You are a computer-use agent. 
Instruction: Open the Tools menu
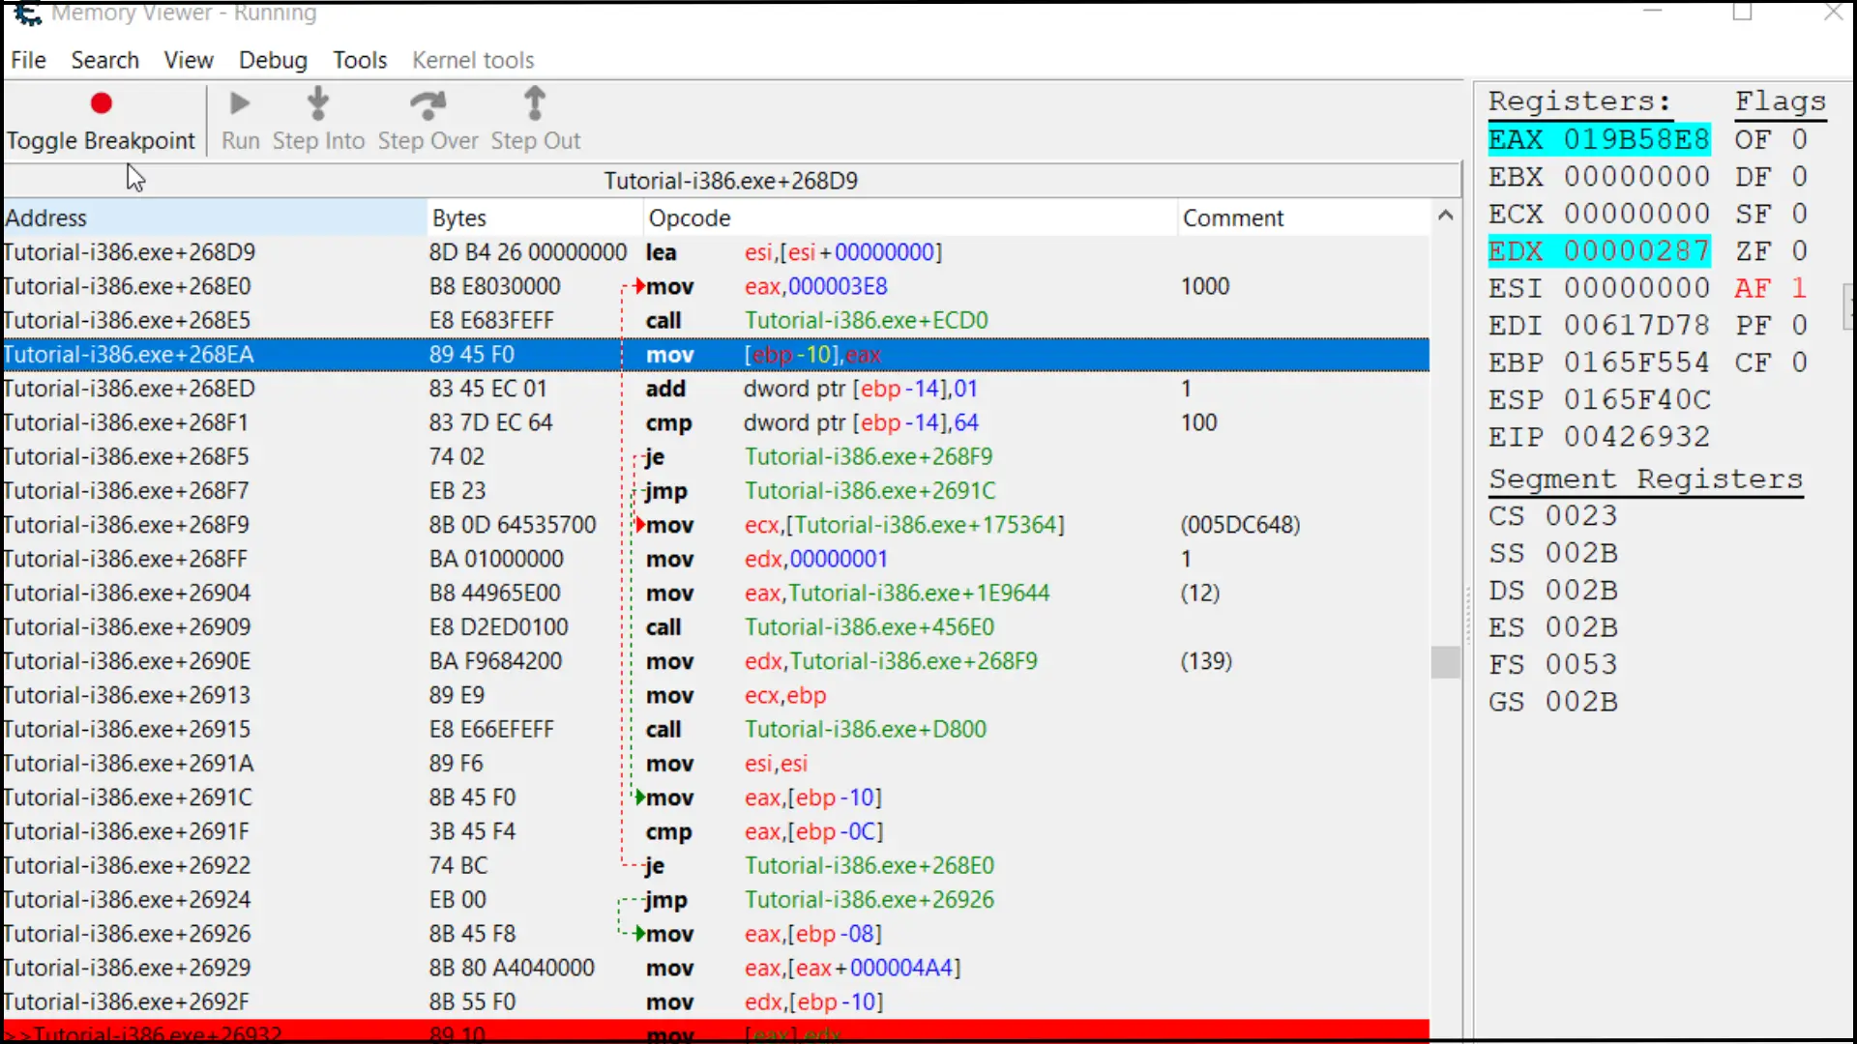360,60
